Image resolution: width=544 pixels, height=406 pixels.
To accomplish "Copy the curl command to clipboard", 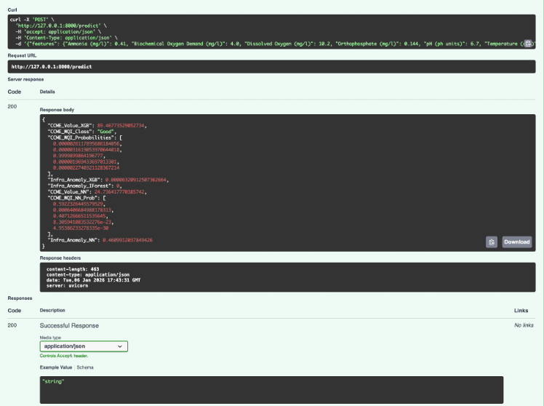I will click(528, 44).
